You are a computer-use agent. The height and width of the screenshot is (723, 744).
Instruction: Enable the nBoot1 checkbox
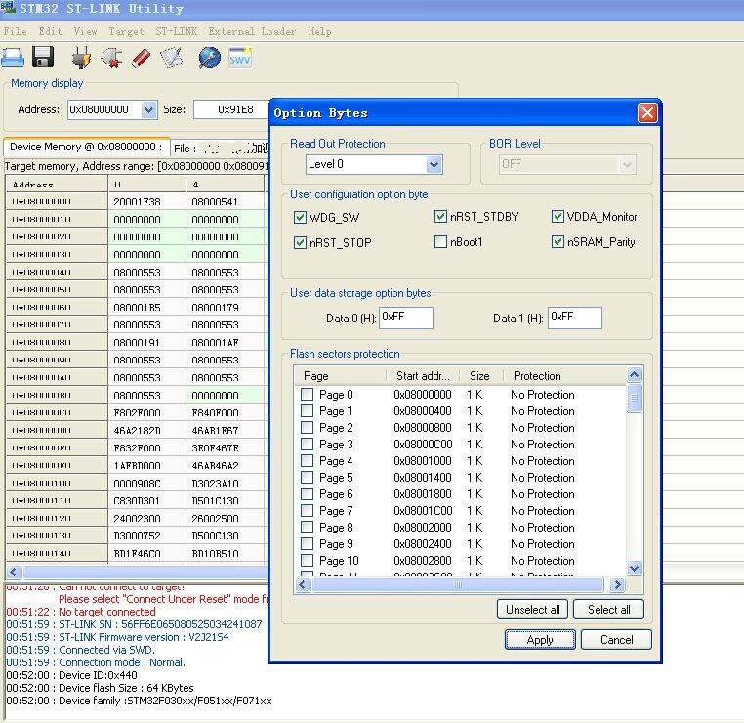(x=440, y=242)
